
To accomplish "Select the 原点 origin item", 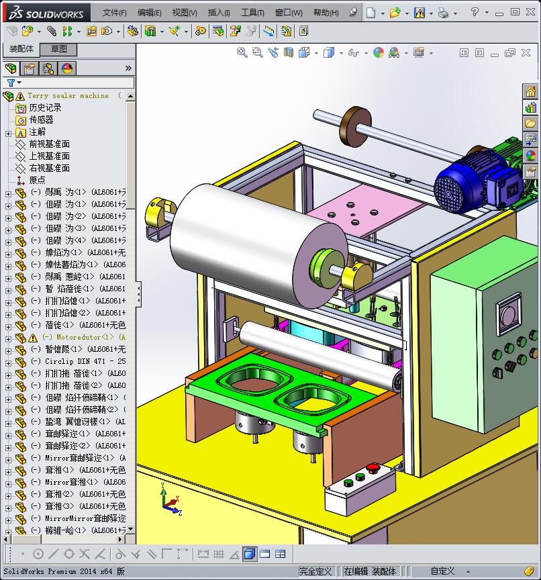I will click(37, 180).
